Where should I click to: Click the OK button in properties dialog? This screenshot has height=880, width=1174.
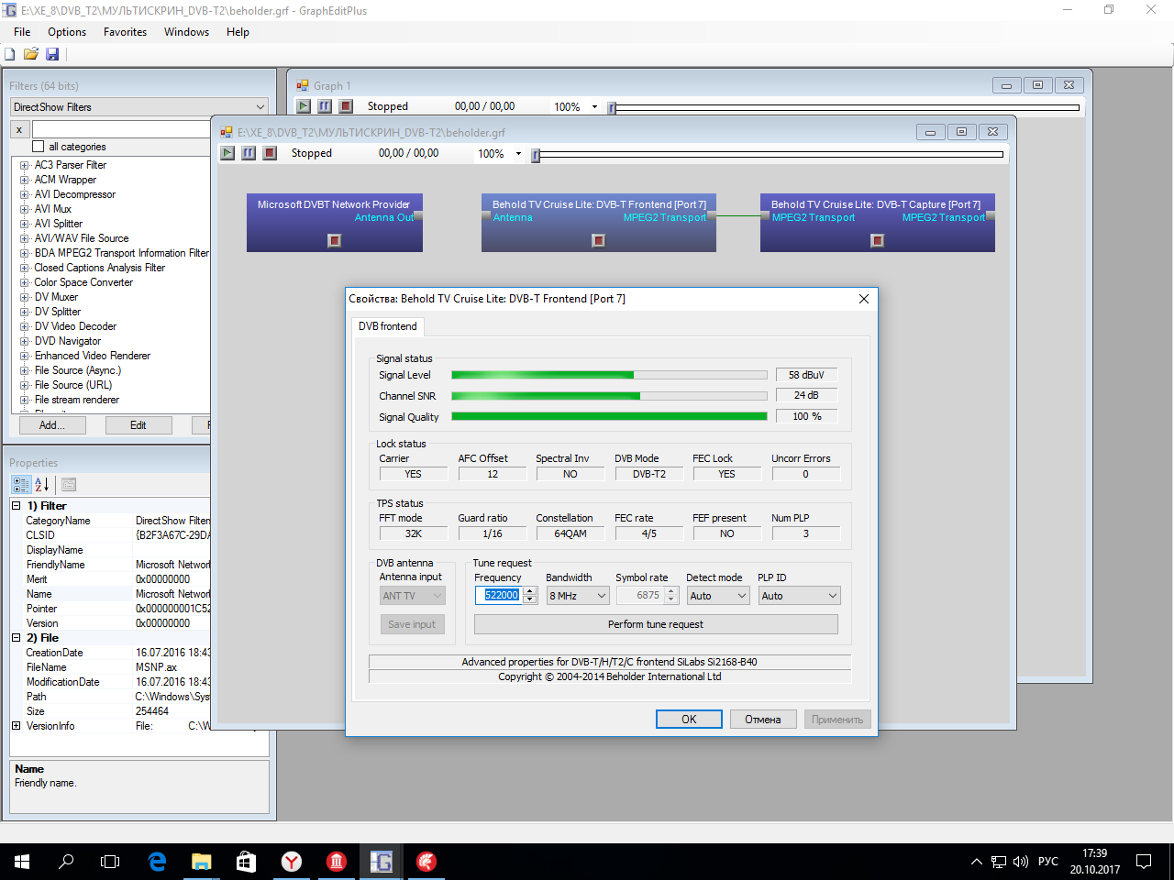pos(689,720)
